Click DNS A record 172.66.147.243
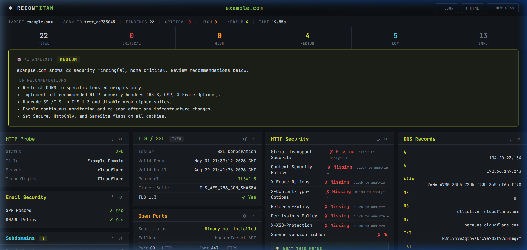The image size is (527, 250). pyautogui.click(x=504, y=171)
